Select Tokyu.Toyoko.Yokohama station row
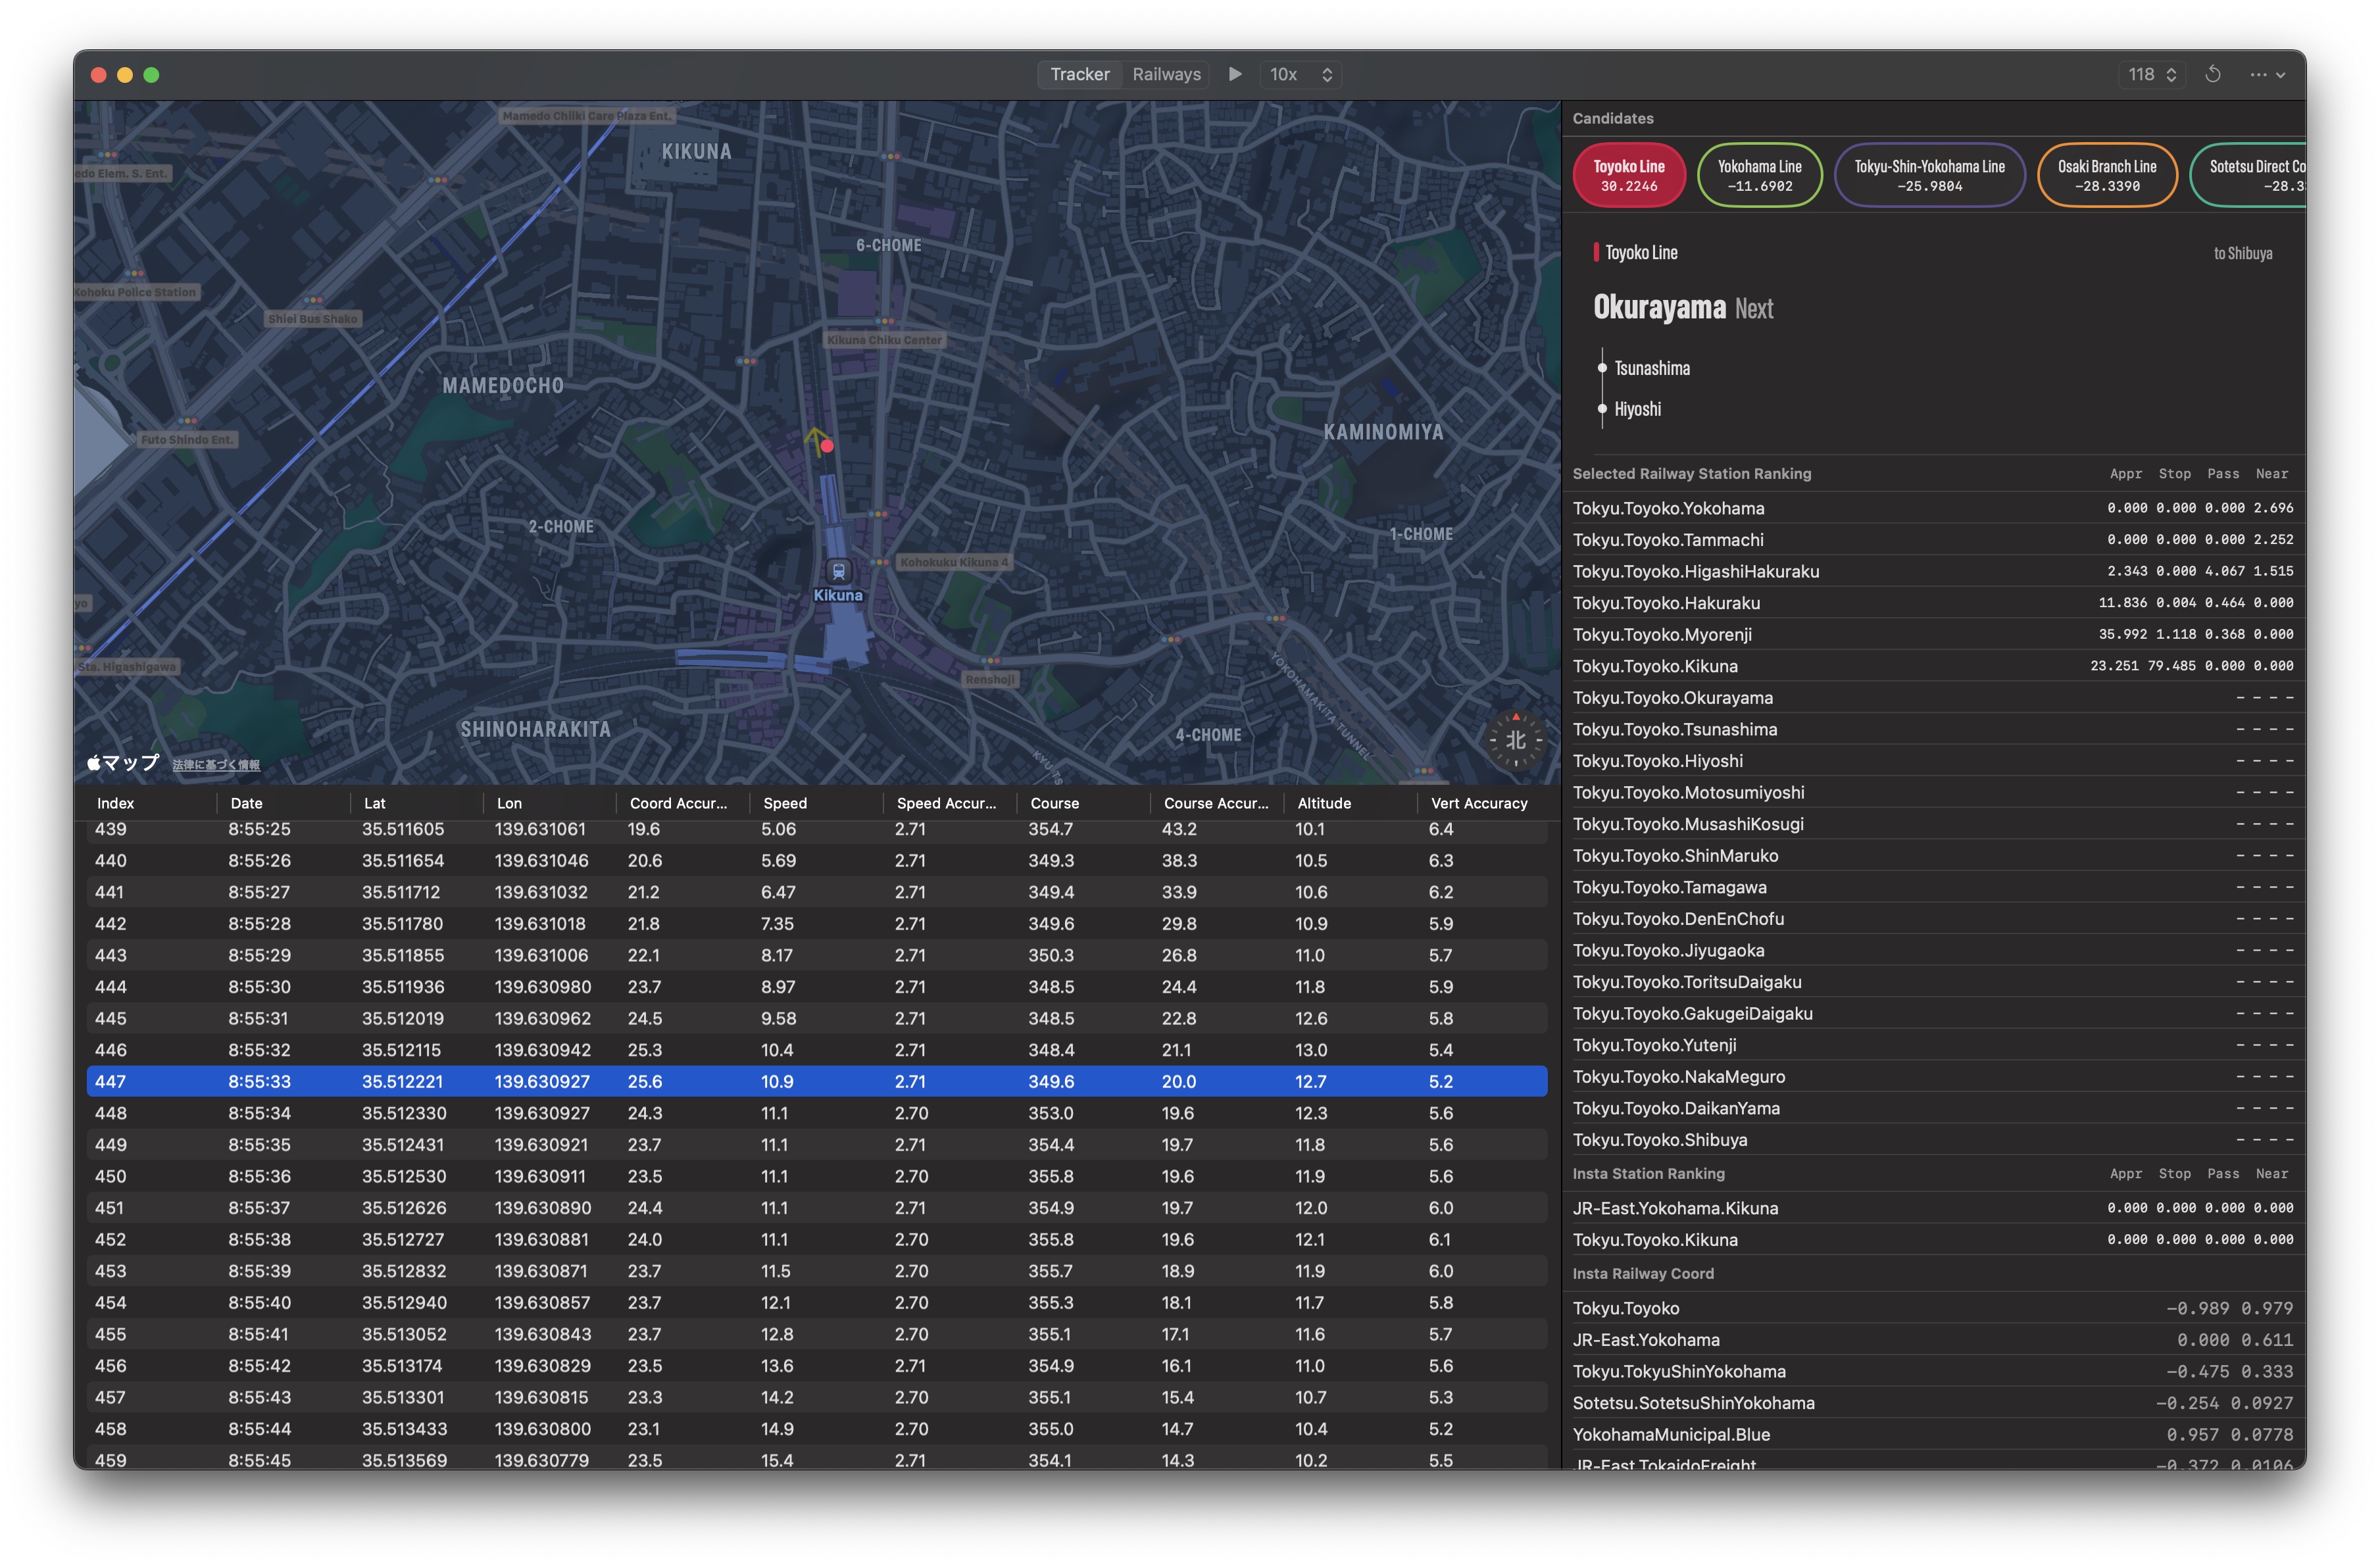2380x1567 pixels. coord(1933,508)
